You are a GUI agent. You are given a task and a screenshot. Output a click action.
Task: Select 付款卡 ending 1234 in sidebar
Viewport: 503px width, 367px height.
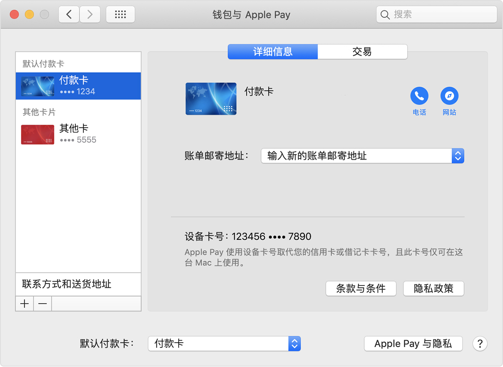pyautogui.click(x=78, y=86)
